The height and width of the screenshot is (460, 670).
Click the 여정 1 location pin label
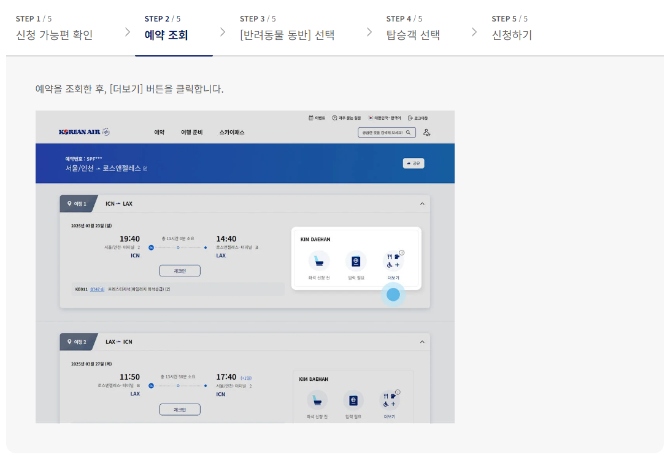(x=77, y=204)
